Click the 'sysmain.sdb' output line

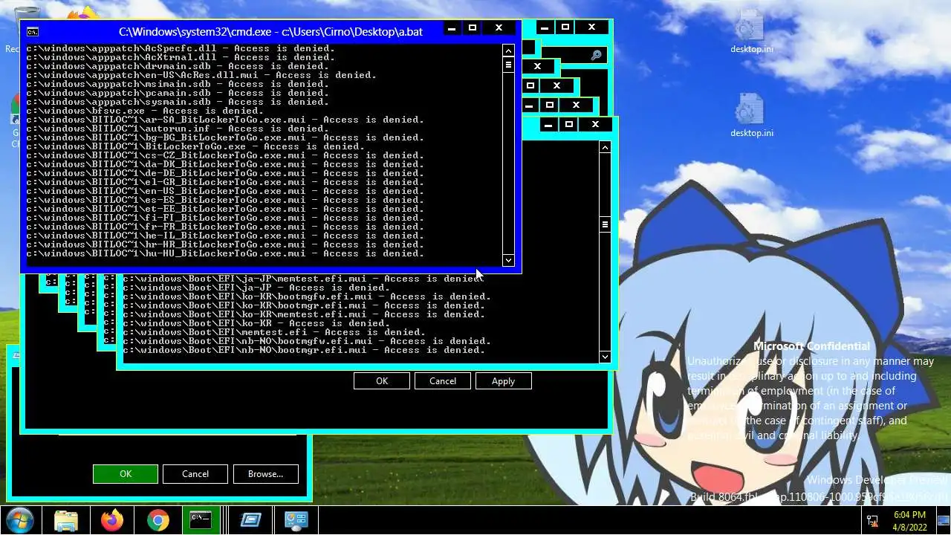(178, 102)
